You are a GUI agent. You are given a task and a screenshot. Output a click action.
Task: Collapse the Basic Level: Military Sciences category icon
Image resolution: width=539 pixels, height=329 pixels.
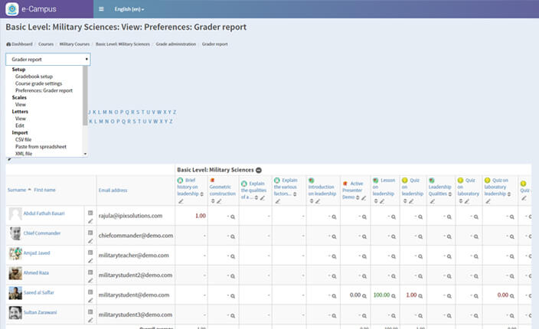tap(259, 170)
